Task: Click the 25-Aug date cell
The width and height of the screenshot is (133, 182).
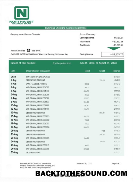Action: (x=14, y=145)
